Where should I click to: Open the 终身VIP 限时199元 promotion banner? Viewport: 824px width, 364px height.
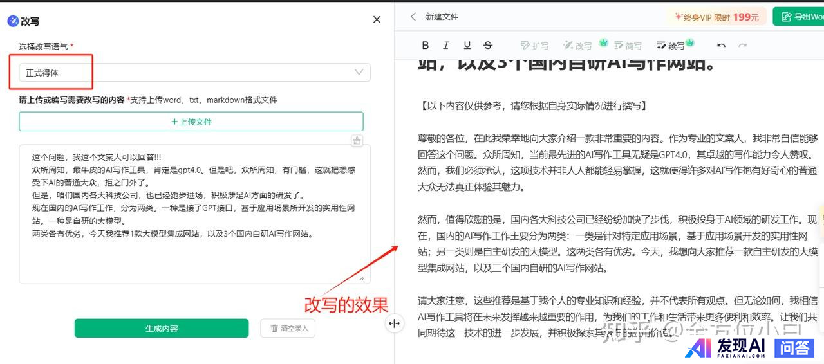tap(716, 17)
